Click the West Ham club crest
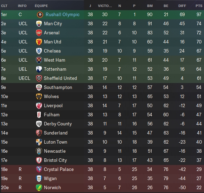The width and height of the screenshot is (204, 193). [39, 60]
